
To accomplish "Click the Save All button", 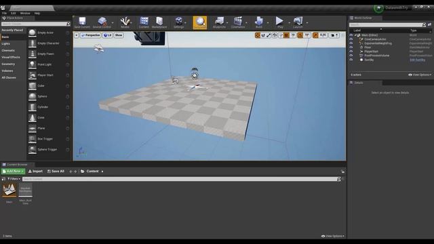I will pos(56,171).
